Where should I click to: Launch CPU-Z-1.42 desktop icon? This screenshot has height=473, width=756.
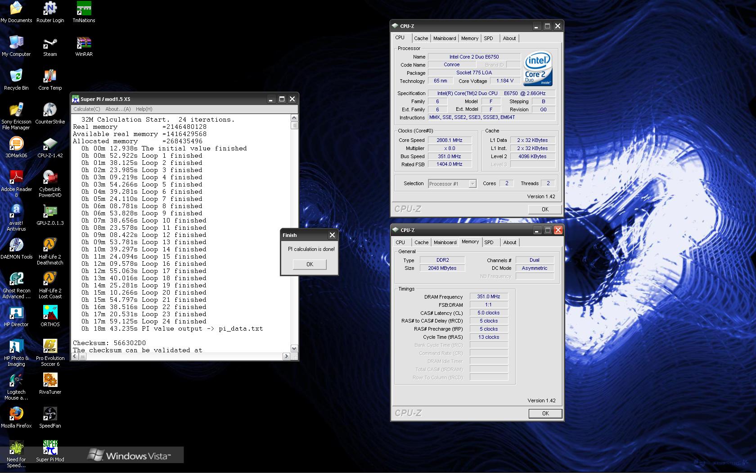[50, 147]
